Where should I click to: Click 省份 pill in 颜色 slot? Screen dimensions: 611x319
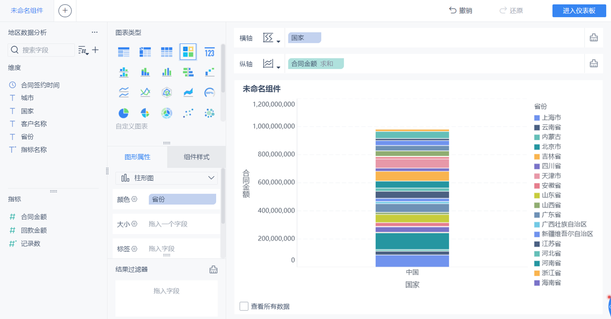[182, 199]
